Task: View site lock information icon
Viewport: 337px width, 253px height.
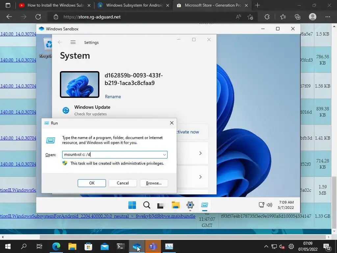Action: (x=56, y=17)
